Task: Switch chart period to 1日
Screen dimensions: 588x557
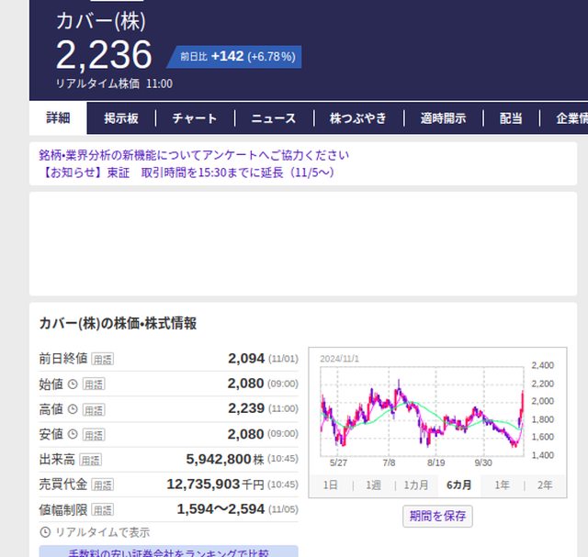Action: pos(331,485)
